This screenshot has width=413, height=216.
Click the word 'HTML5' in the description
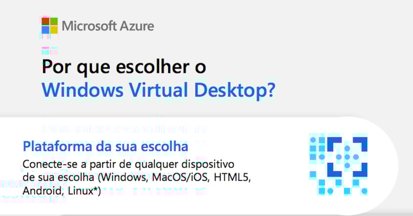(232, 177)
